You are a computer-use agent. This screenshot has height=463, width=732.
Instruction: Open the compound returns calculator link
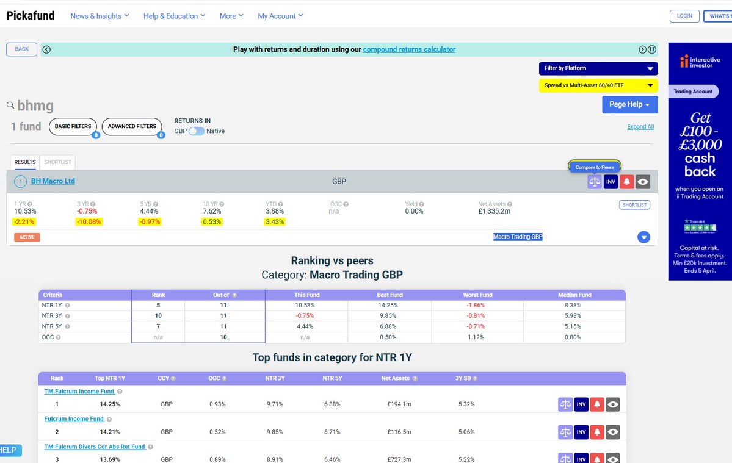coord(409,49)
